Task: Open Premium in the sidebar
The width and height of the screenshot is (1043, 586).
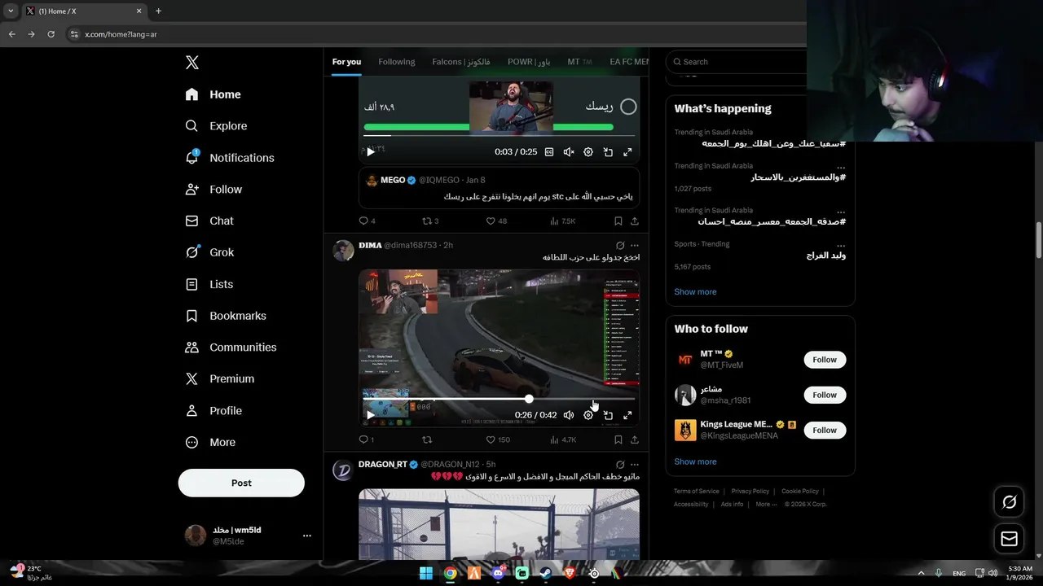Action: [220, 379]
